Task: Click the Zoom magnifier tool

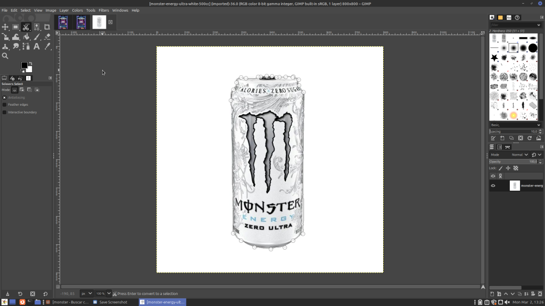Action: tap(5, 56)
